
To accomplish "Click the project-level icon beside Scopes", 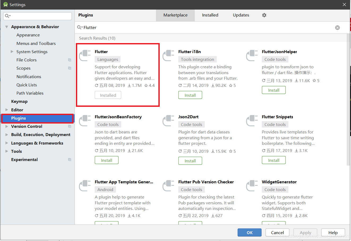I will pos(70,68).
